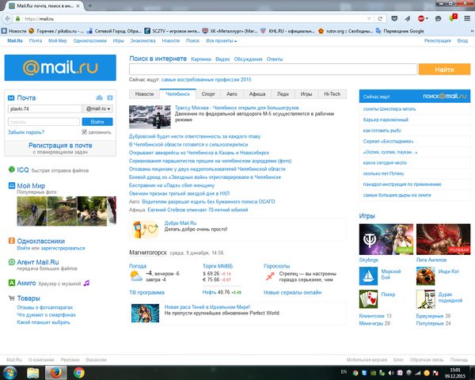The width and height of the screenshot is (475, 380).
Task: Click the Войти login button
Action: coord(97,121)
